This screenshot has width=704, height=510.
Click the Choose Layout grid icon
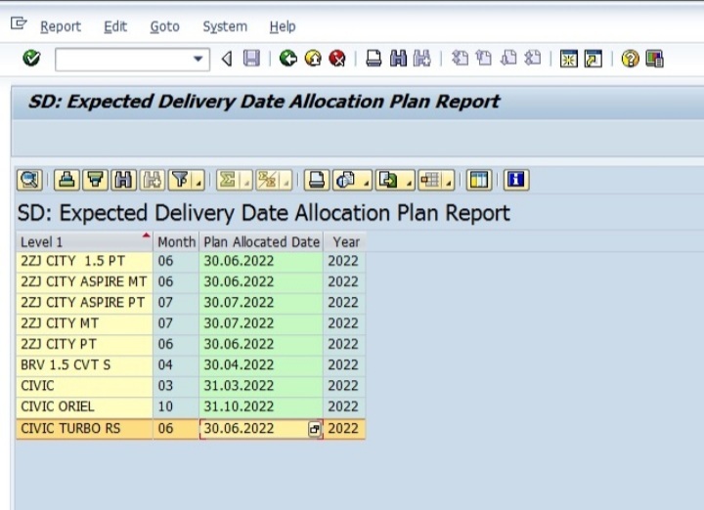(430, 180)
